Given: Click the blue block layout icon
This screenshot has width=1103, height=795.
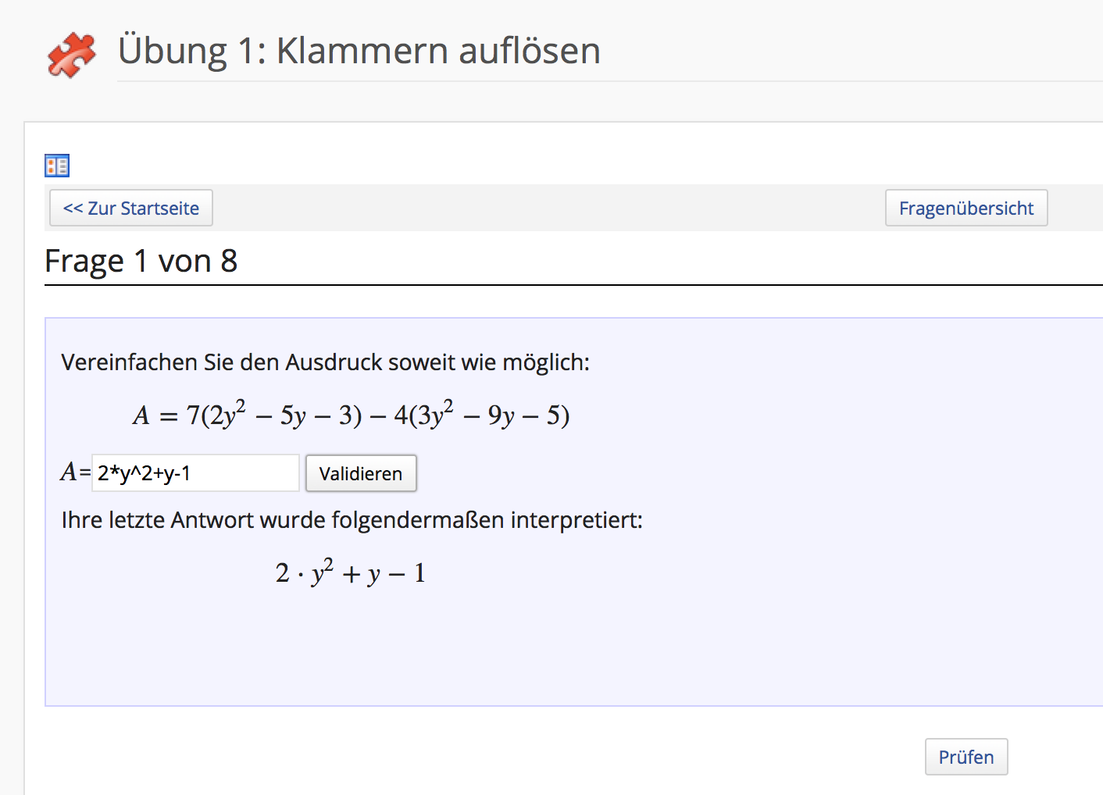Looking at the screenshot, I should 57,166.
